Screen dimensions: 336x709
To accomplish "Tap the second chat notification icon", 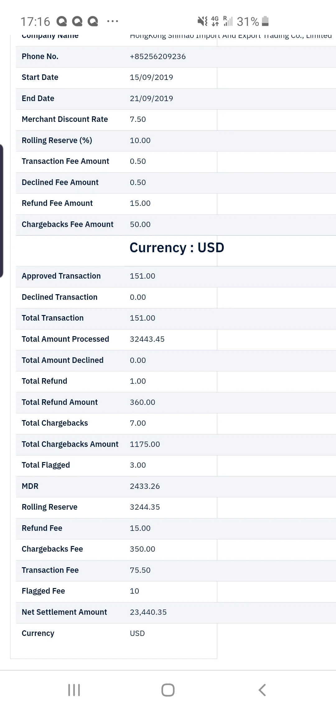I will pos(77,21).
